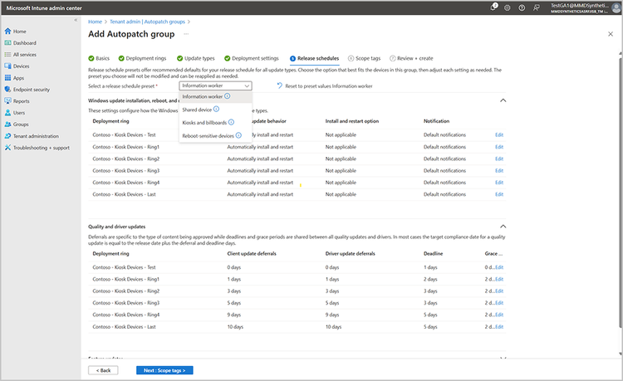Edit installation settings for Kiosk Devices - Ring1
The width and height of the screenshot is (623, 381).
coord(499,147)
